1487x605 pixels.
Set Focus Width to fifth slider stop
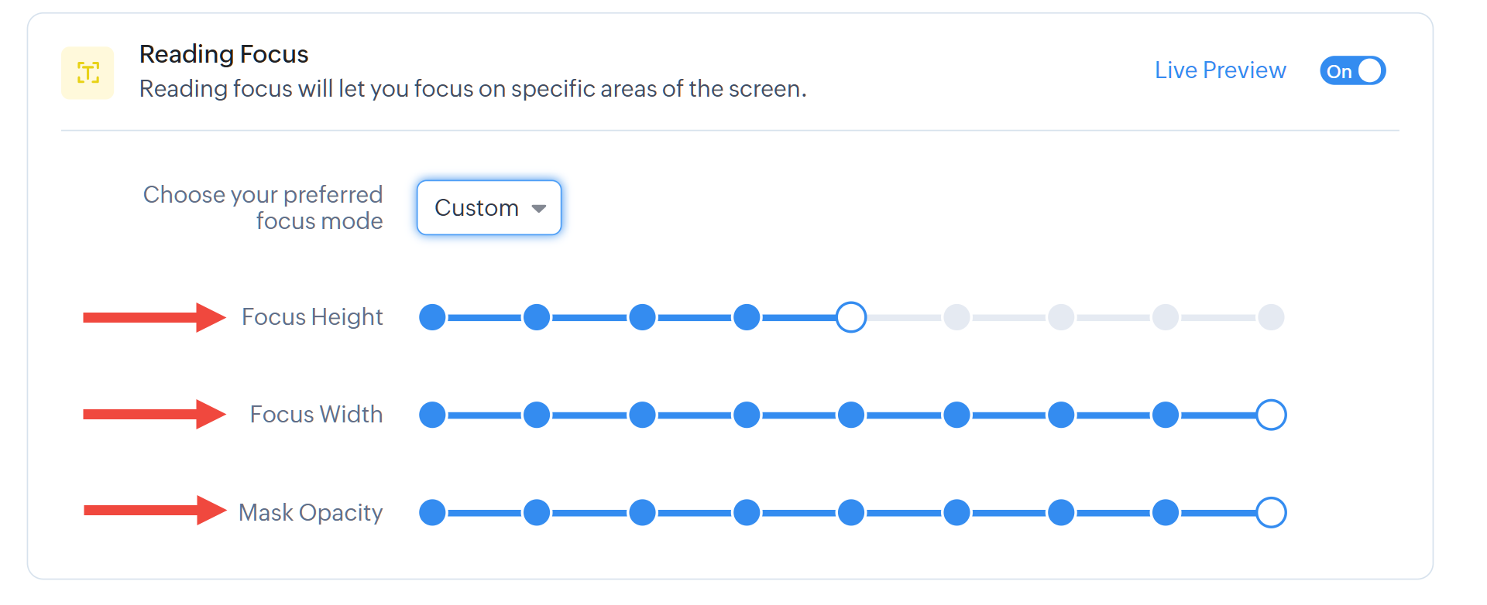pyautogui.click(x=851, y=415)
